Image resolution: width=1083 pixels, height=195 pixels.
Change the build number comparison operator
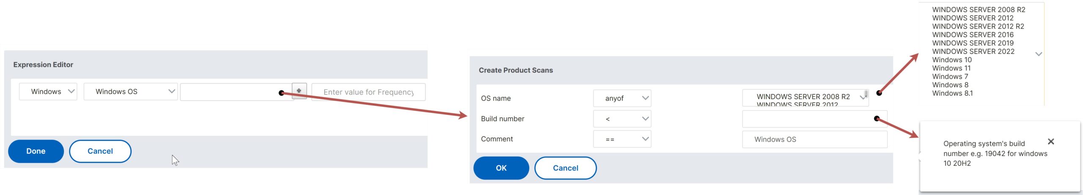click(622, 119)
